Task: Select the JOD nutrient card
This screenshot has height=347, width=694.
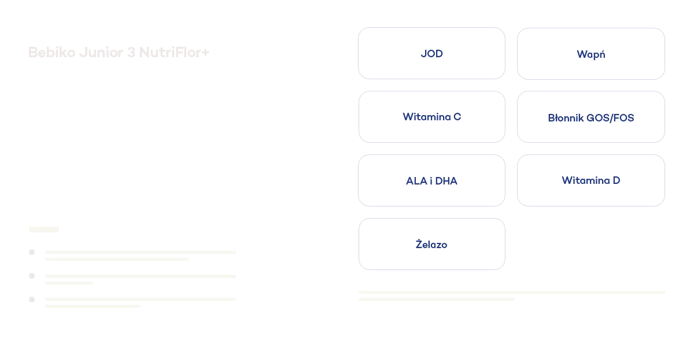Action: [431, 53]
